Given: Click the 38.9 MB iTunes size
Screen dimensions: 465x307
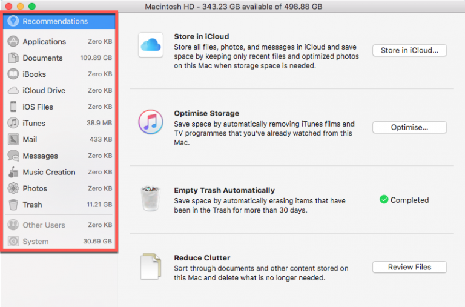Looking at the screenshot, I should pos(99,123).
